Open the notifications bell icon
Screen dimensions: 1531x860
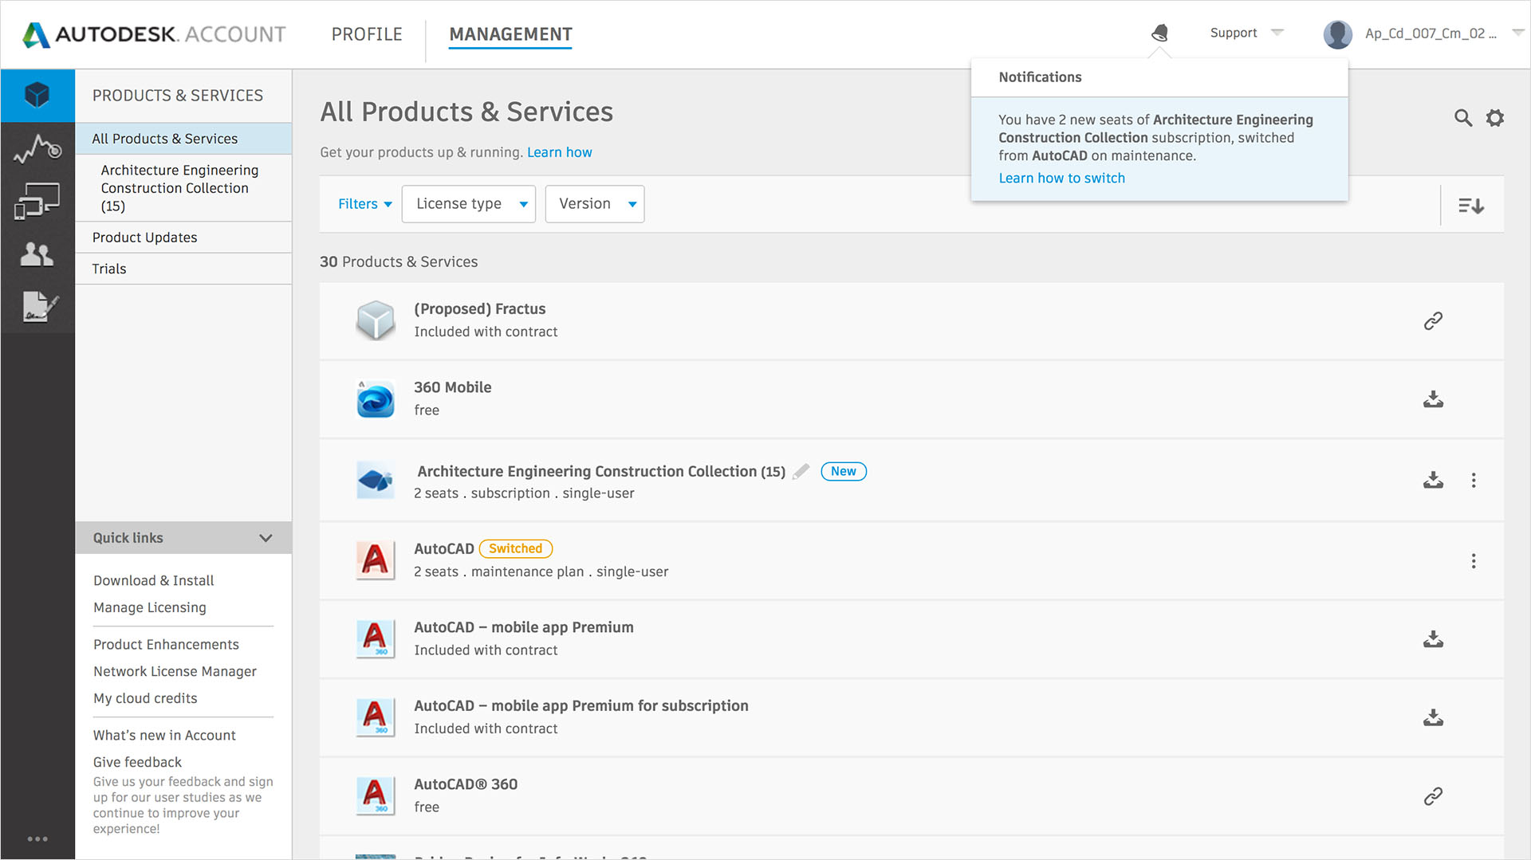(1160, 33)
